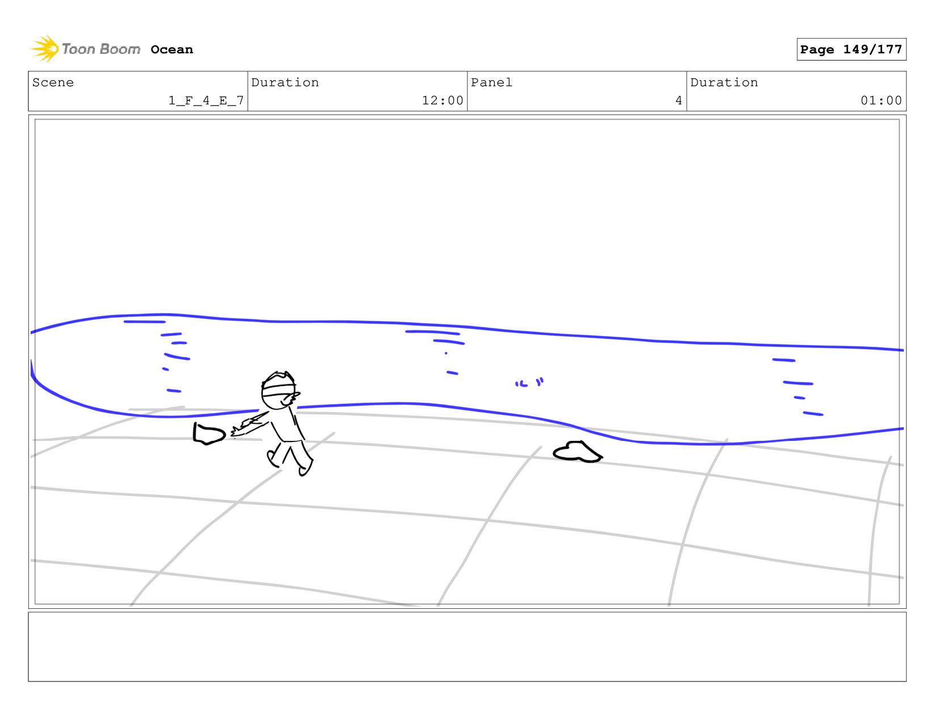Click the panel number "4"
935x724 pixels.
pos(679,100)
